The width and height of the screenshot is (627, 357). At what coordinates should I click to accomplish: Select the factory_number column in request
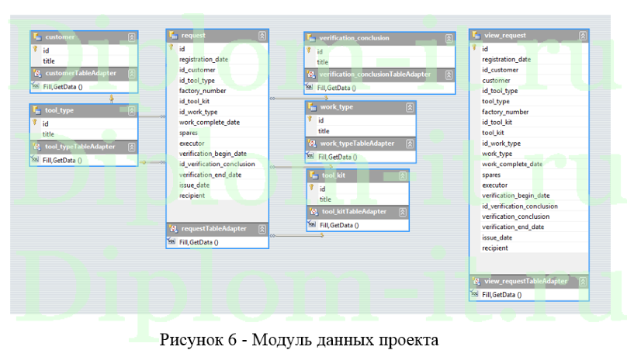(203, 91)
